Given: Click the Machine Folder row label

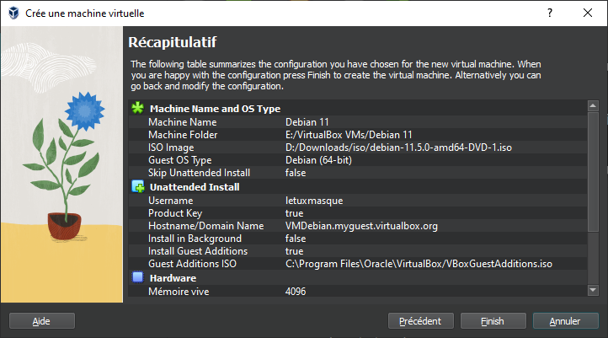Looking at the screenshot, I should 183,135.
